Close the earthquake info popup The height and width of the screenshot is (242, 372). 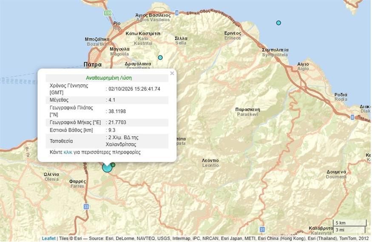coord(172,73)
